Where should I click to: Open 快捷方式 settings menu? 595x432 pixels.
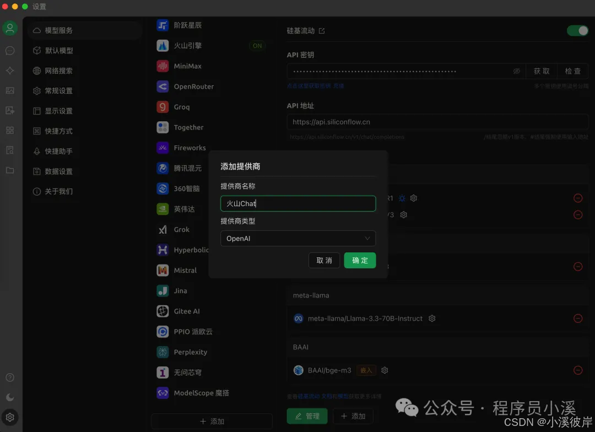84,131
